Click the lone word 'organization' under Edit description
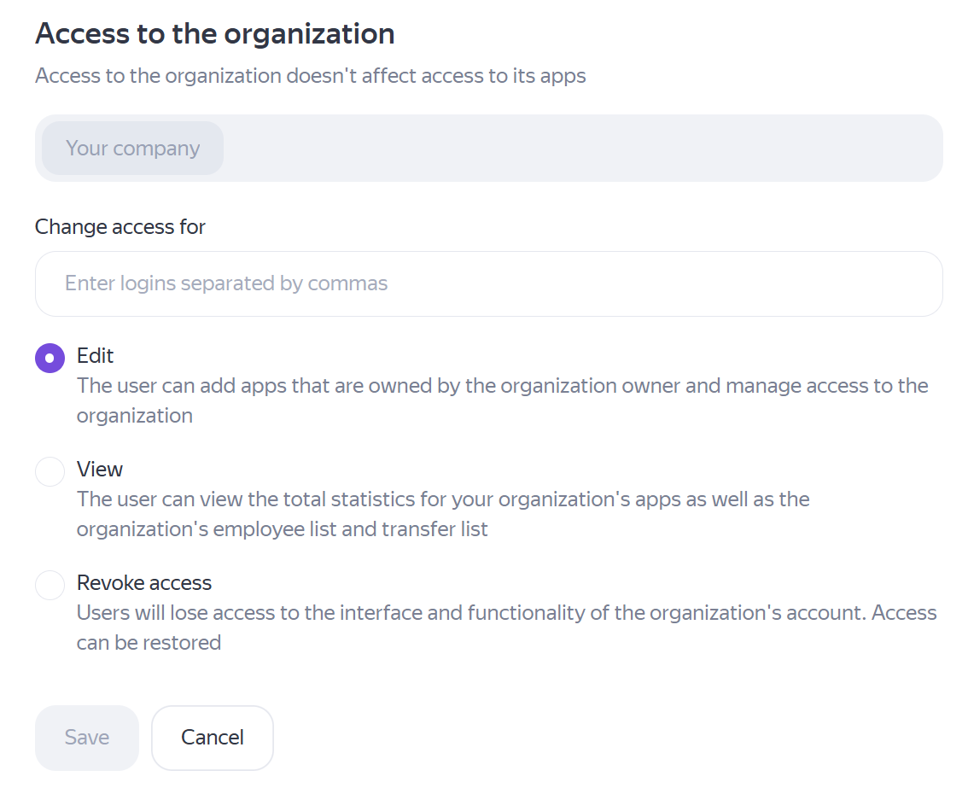968x794 pixels. tap(134, 416)
